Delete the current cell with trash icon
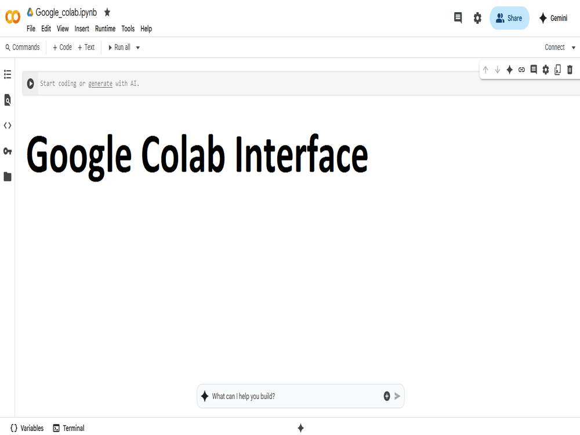 click(570, 70)
